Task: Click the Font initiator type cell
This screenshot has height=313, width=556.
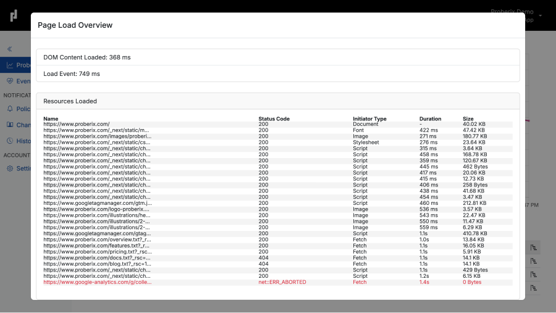Action: tap(358, 130)
